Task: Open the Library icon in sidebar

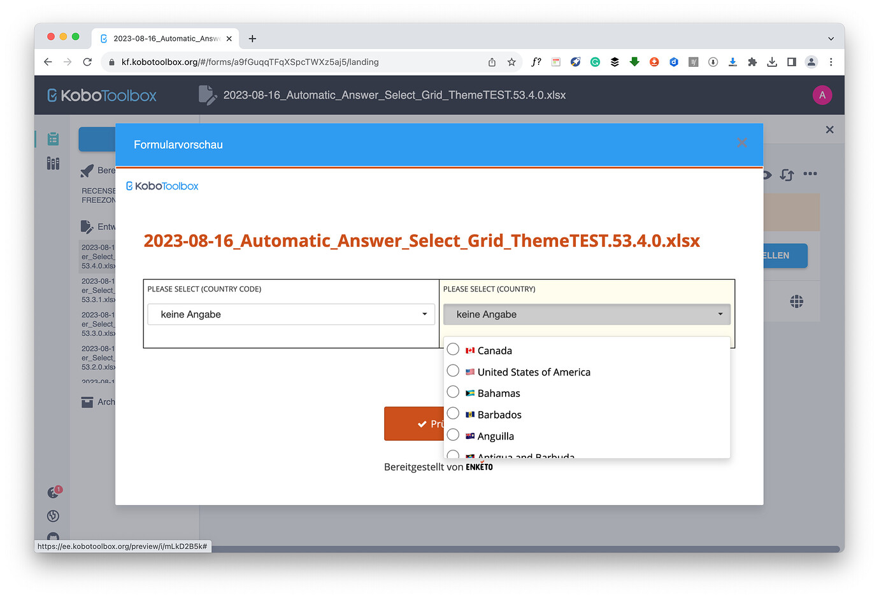Action: point(53,163)
